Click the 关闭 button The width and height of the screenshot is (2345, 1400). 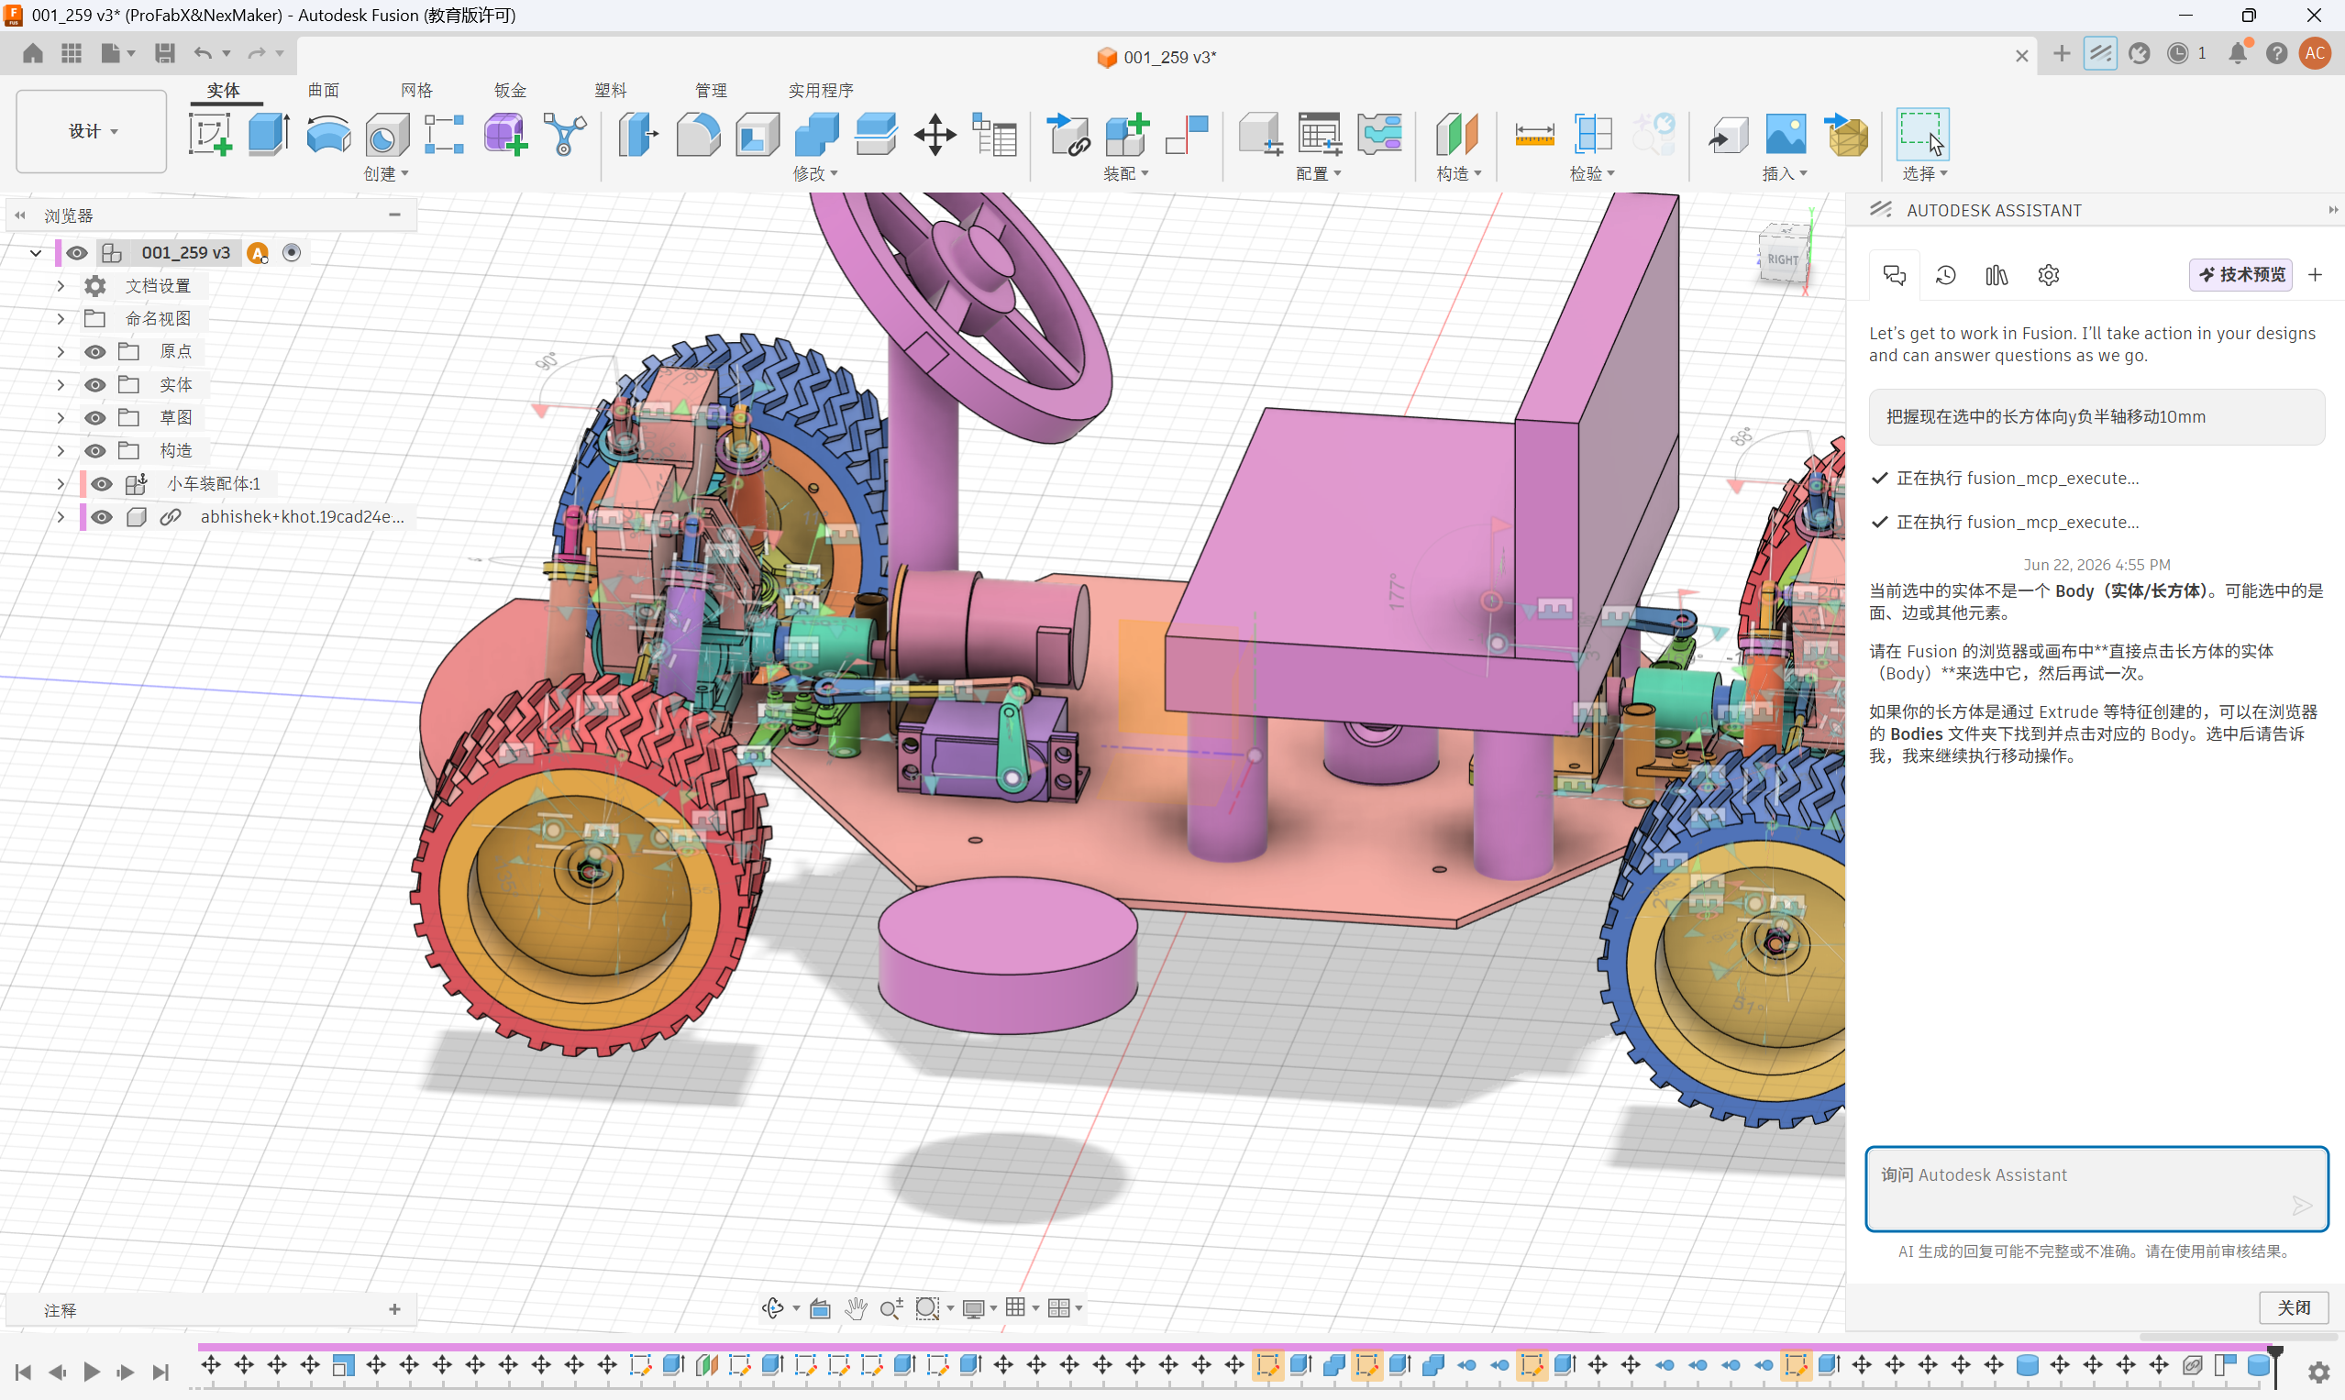(2294, 1307)
